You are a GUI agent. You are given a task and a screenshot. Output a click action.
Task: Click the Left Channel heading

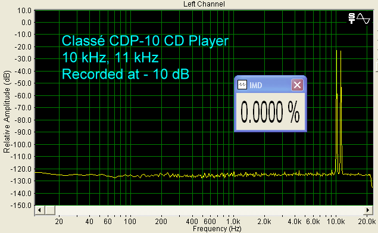204,4
